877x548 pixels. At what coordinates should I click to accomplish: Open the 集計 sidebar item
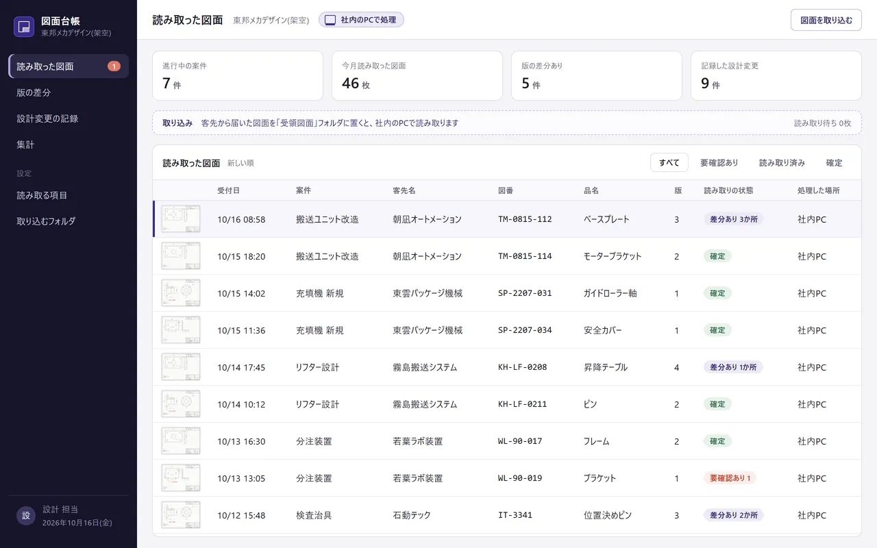(69, 145)
